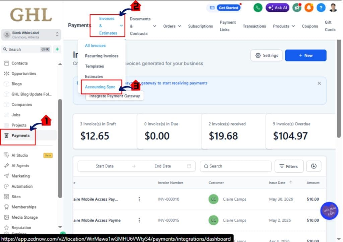Sort by Issue Date column
This screenshot has width=343, height=242.
[x=280, y=183]
